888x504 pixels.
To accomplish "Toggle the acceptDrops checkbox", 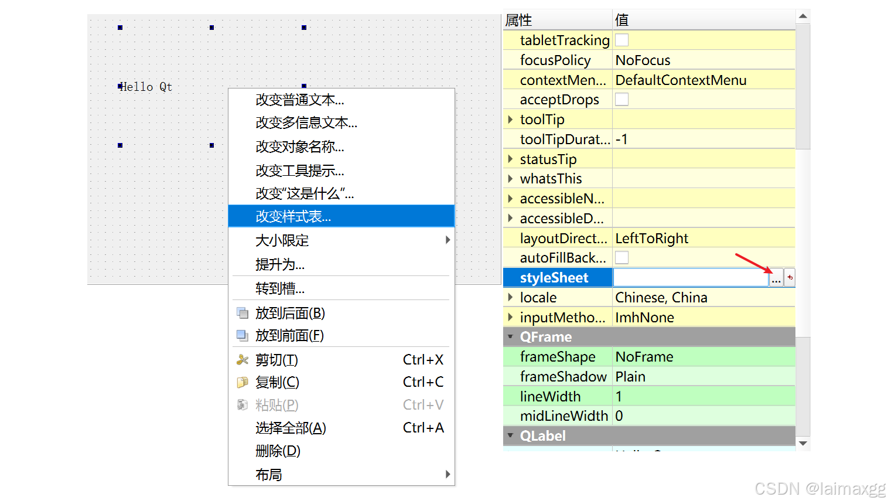I will (622, 100).
